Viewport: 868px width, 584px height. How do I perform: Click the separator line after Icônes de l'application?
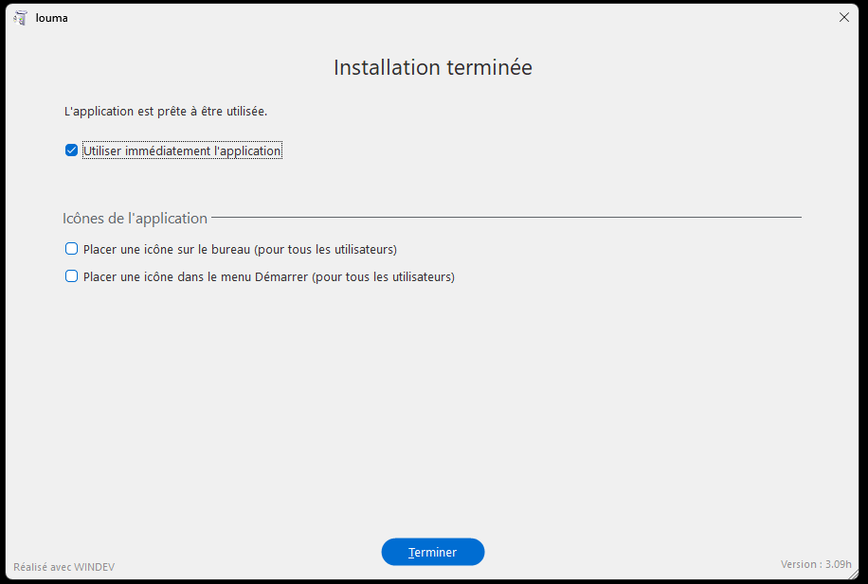[507, 218]
